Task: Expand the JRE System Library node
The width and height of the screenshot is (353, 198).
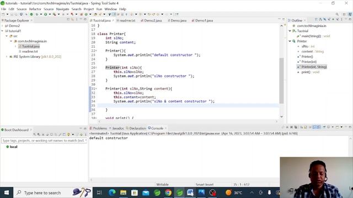Action: coord(7,57)
